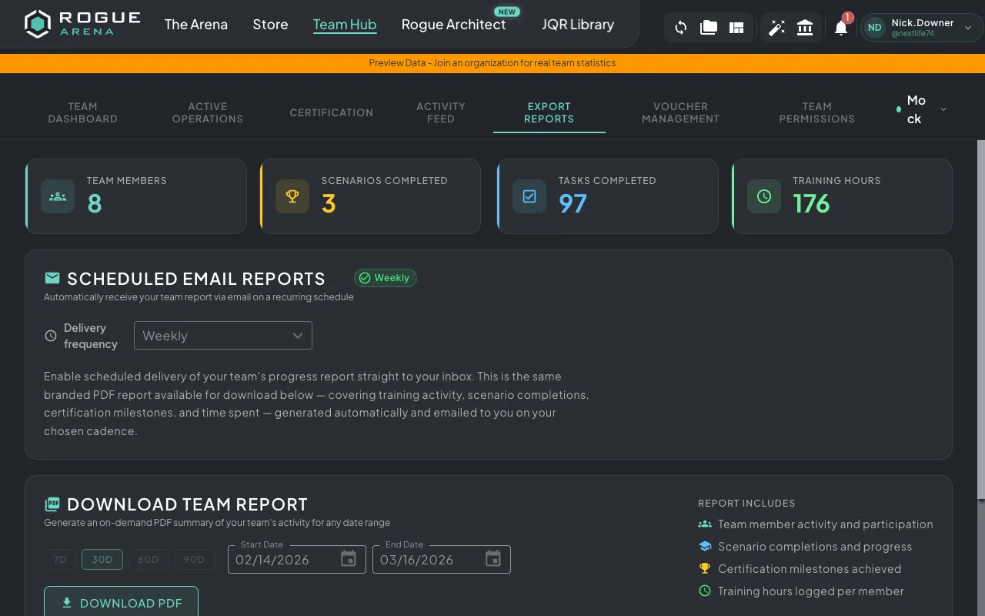Switch to the Team Dashboard tab
The height and width of the screenshot is (616, 985).
pos(82,112)
